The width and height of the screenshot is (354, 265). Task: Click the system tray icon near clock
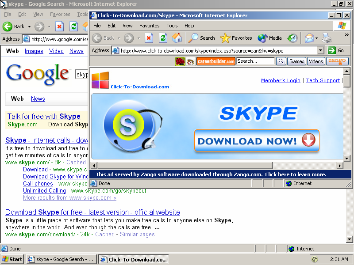315,259
